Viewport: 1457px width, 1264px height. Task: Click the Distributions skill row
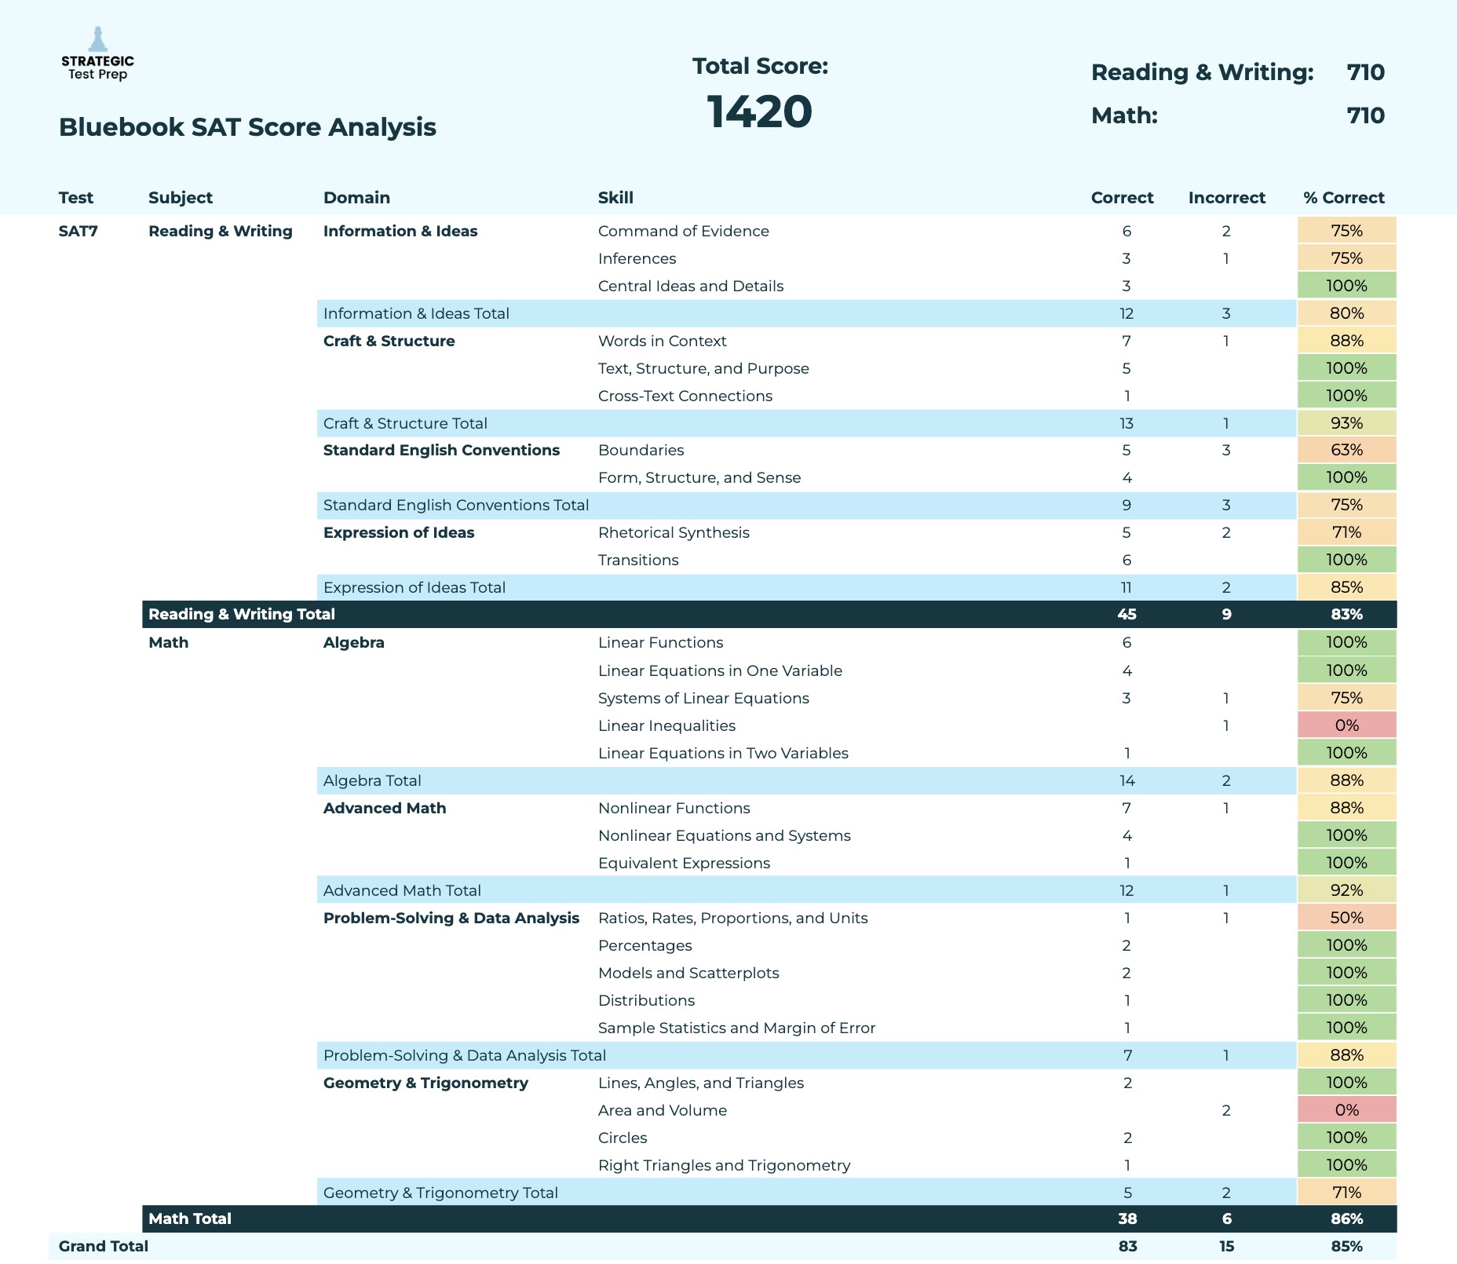click(x=646, y=1000)
